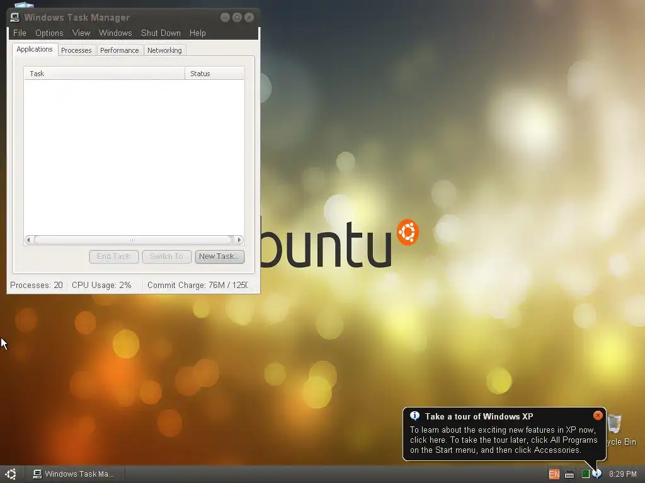
Task: Maximize the Windows Task Manager window
Action: [x=237, y=17]
